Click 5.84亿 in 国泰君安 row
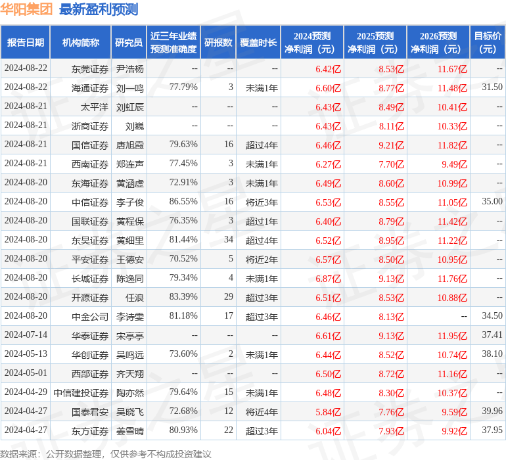506x460 pixels. (328, 412)
